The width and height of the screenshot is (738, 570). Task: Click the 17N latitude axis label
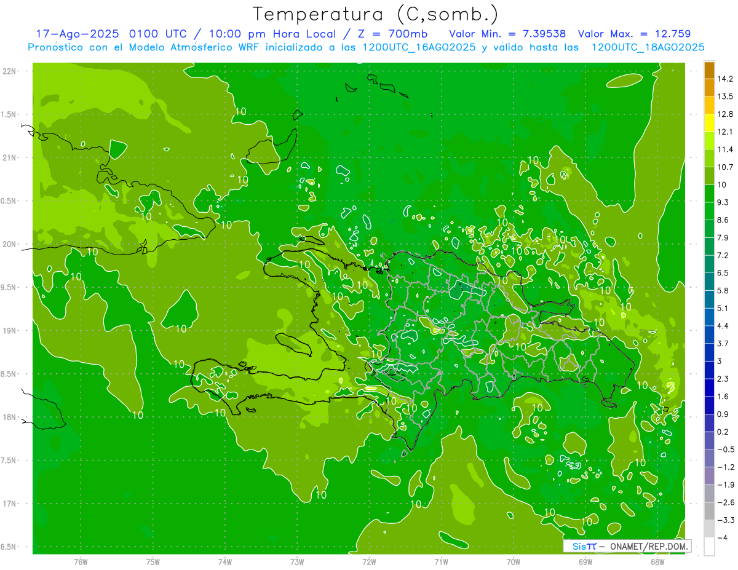(9, 504)
